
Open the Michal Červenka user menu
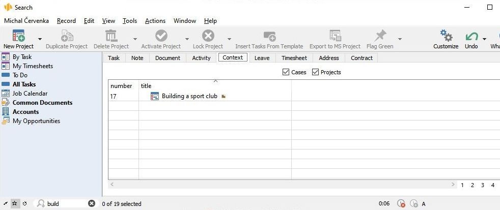coord(27,21)
